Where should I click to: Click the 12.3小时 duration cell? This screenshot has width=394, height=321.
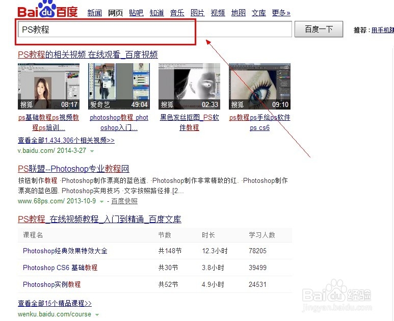click(x=215, y=251)
